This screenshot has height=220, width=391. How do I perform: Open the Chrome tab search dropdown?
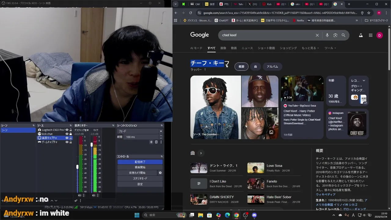pyautogui.click(x=175, y=4)
